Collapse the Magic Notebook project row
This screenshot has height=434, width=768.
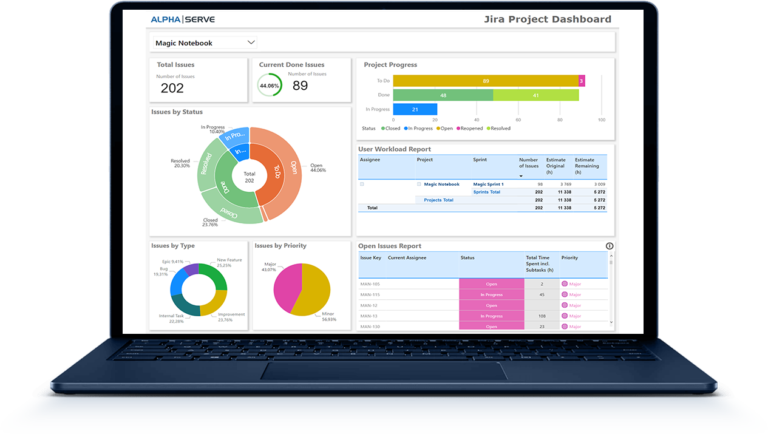(x=419, y=184)
